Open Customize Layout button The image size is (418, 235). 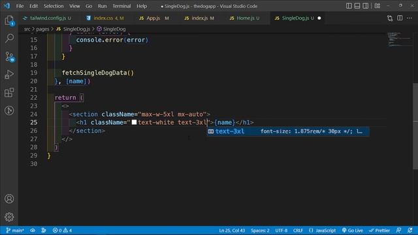(x=378, y=6)
